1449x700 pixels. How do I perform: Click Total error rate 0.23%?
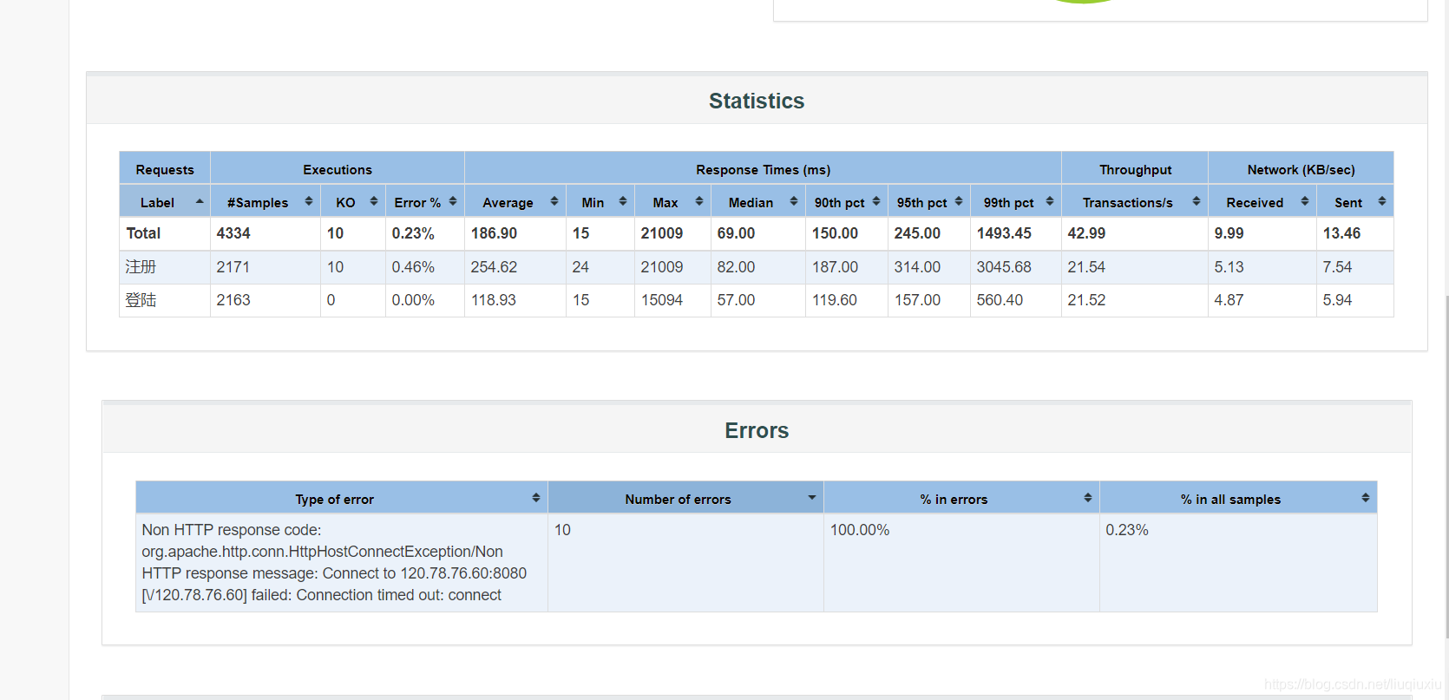pos(413,233)
